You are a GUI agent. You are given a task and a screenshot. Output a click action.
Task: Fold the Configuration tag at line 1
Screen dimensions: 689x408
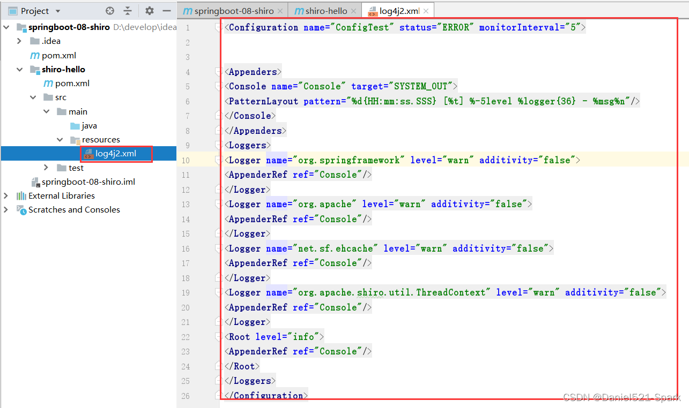218,27
